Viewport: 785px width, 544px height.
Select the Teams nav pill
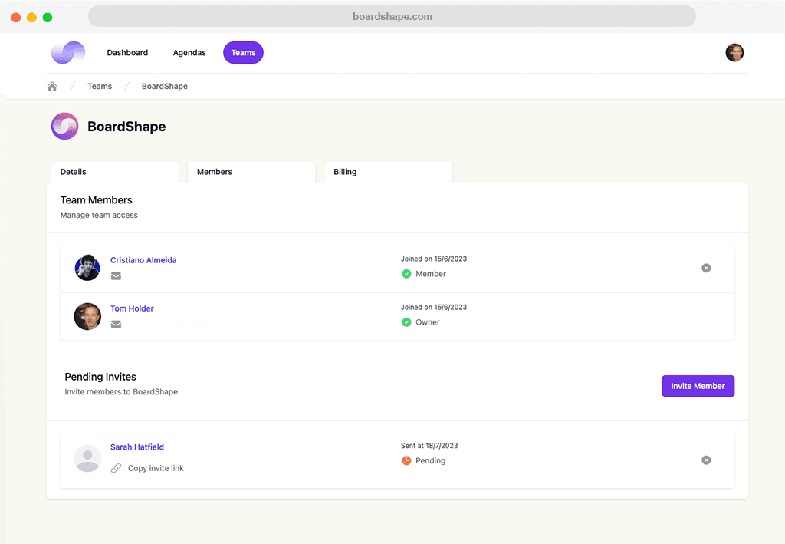[243, 53]
